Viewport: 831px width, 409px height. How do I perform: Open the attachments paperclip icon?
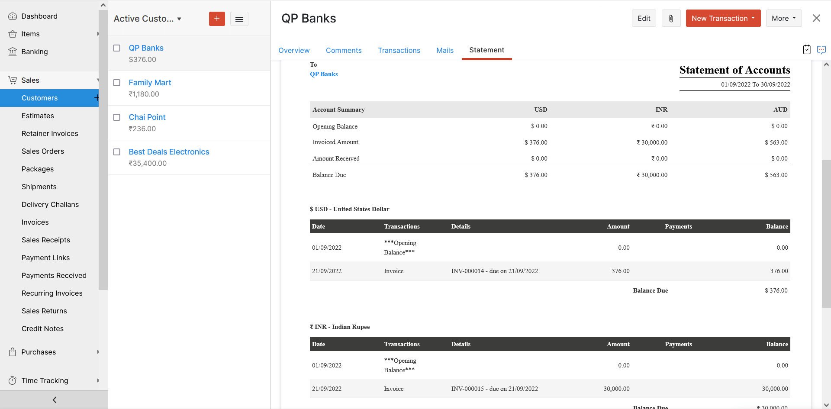671,18
